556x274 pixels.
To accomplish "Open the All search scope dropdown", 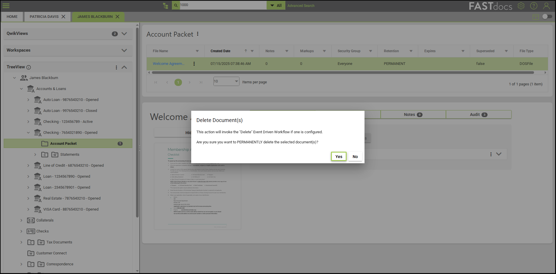I will point(276,5).
